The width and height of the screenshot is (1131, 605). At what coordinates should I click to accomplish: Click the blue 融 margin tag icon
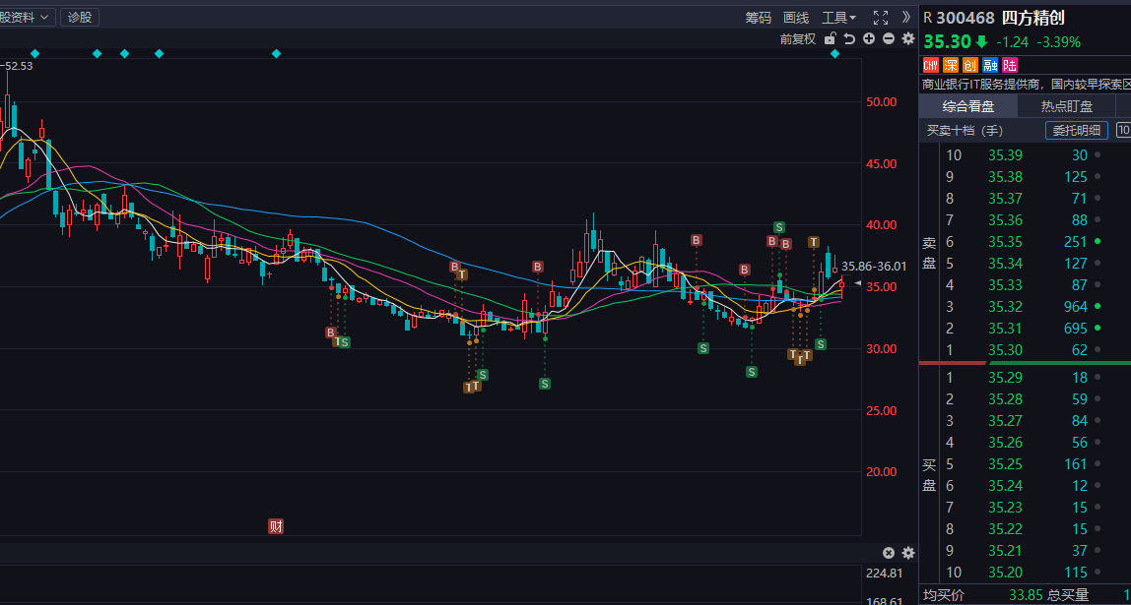point(990,65)
